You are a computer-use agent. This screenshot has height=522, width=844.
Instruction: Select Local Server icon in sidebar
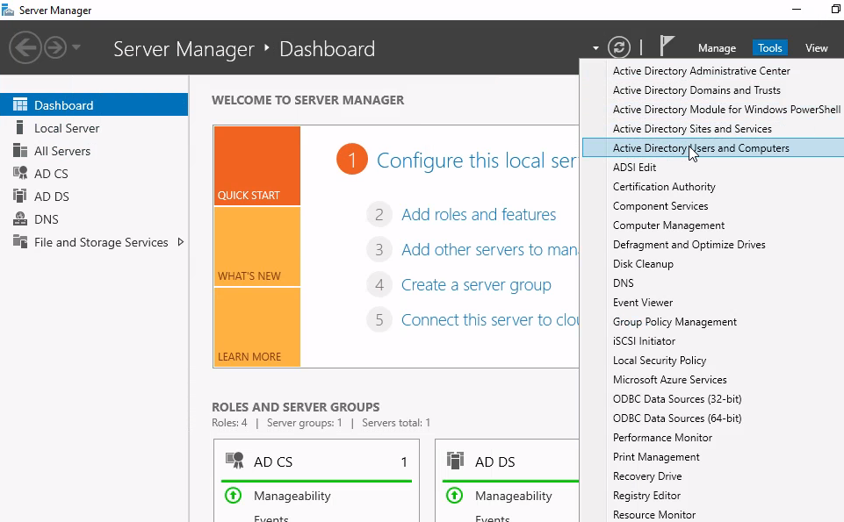pyautogui.click(x=20, y=127)
